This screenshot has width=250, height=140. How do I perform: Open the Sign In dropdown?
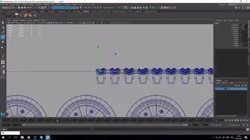pos(168,8)
